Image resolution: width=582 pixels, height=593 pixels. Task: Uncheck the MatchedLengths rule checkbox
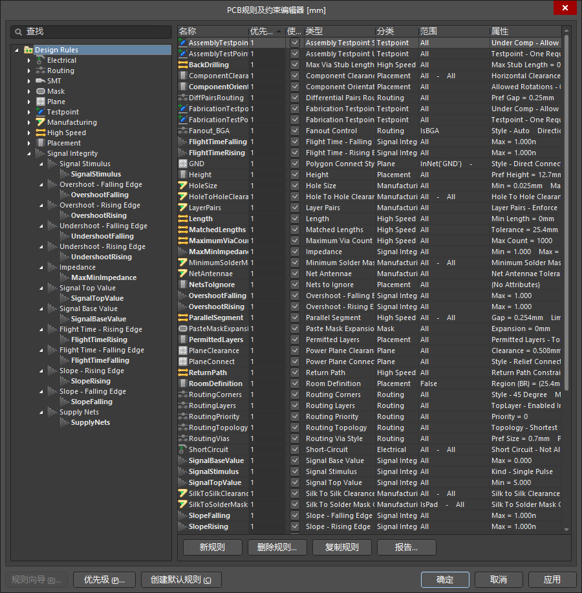click(x=295, y=230)
